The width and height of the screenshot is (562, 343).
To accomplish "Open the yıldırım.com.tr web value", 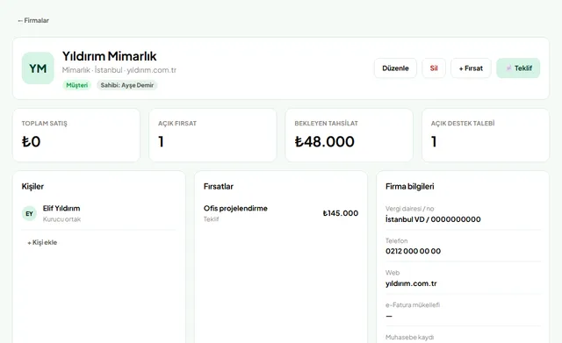I will click(411, 283).
